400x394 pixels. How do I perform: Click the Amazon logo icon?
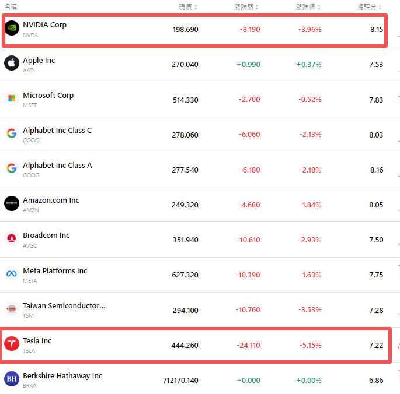tap(12, 203)
